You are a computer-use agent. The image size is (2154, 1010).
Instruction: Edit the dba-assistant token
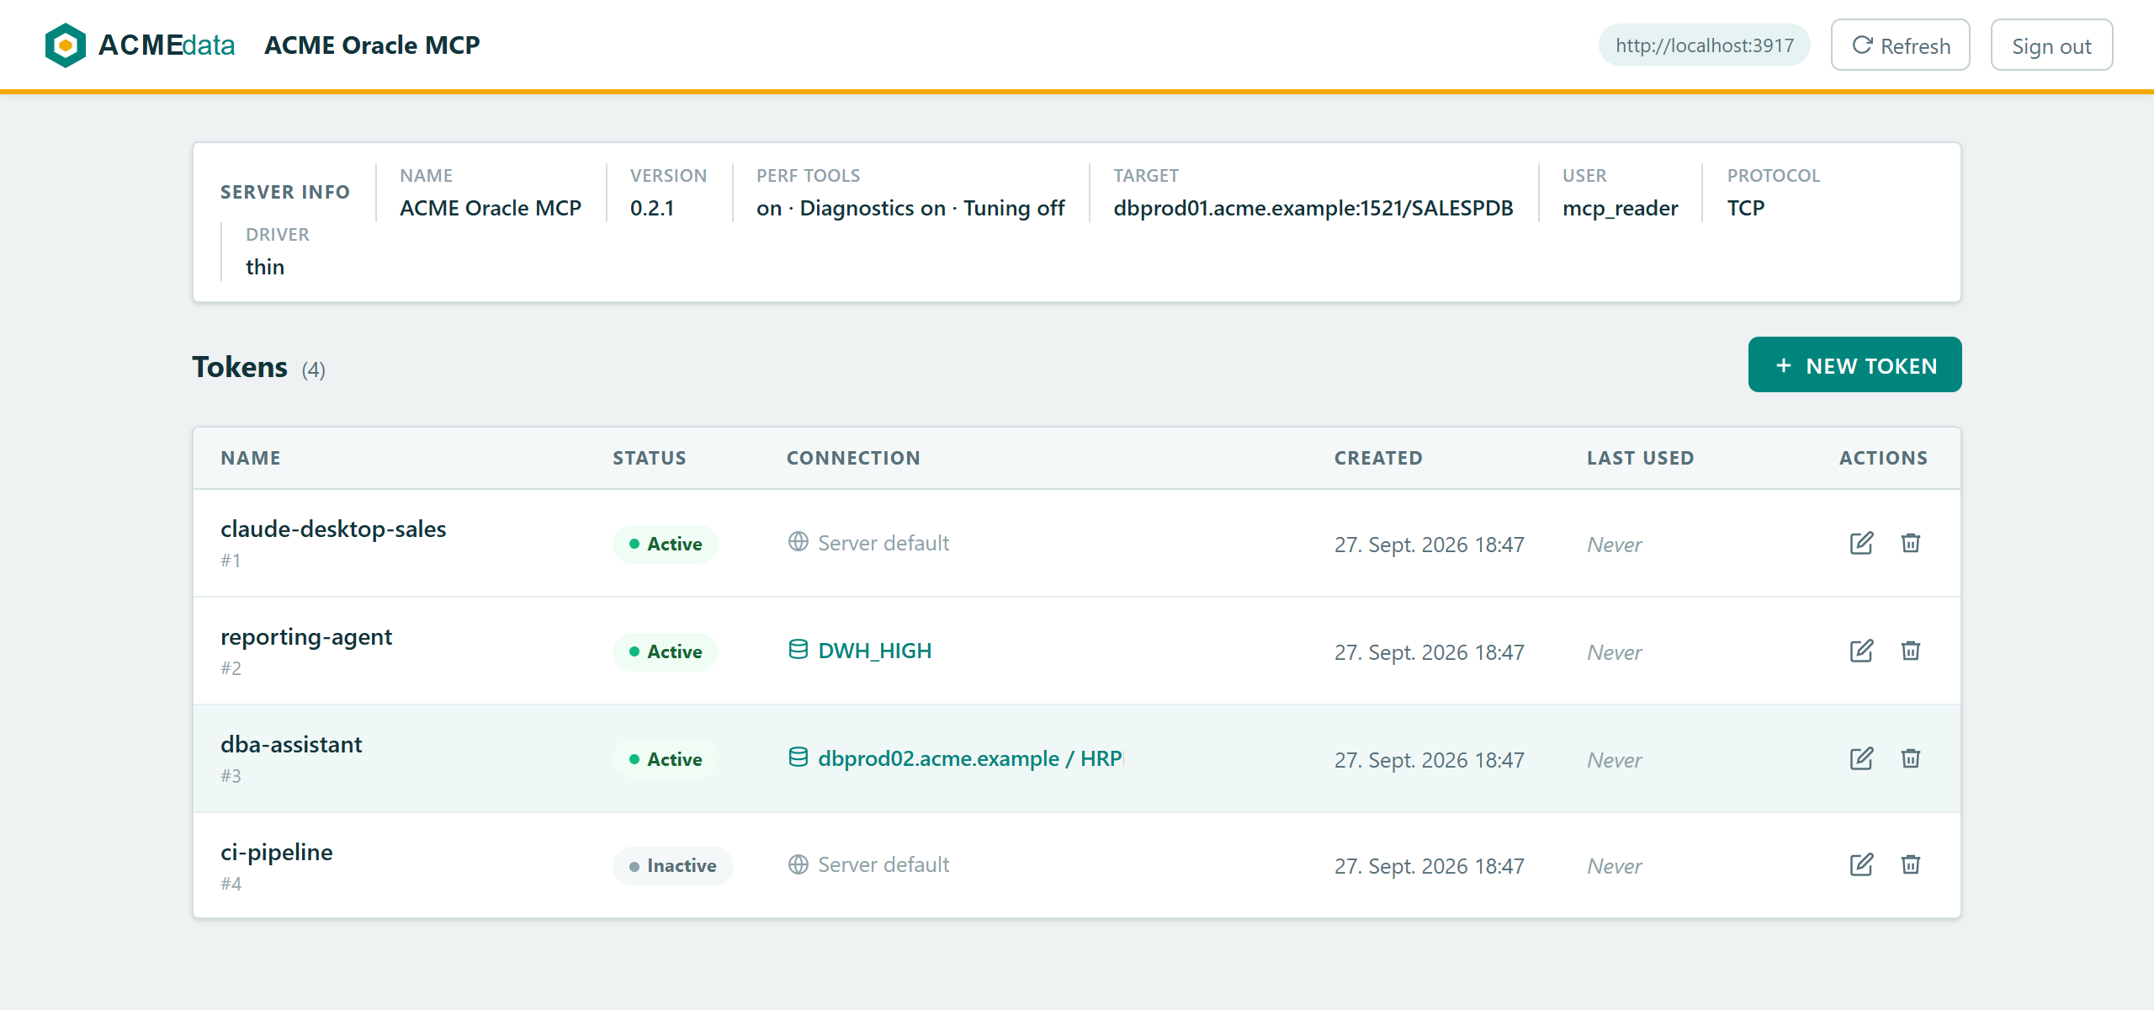pyautogui.click(x=1861, y=758)
